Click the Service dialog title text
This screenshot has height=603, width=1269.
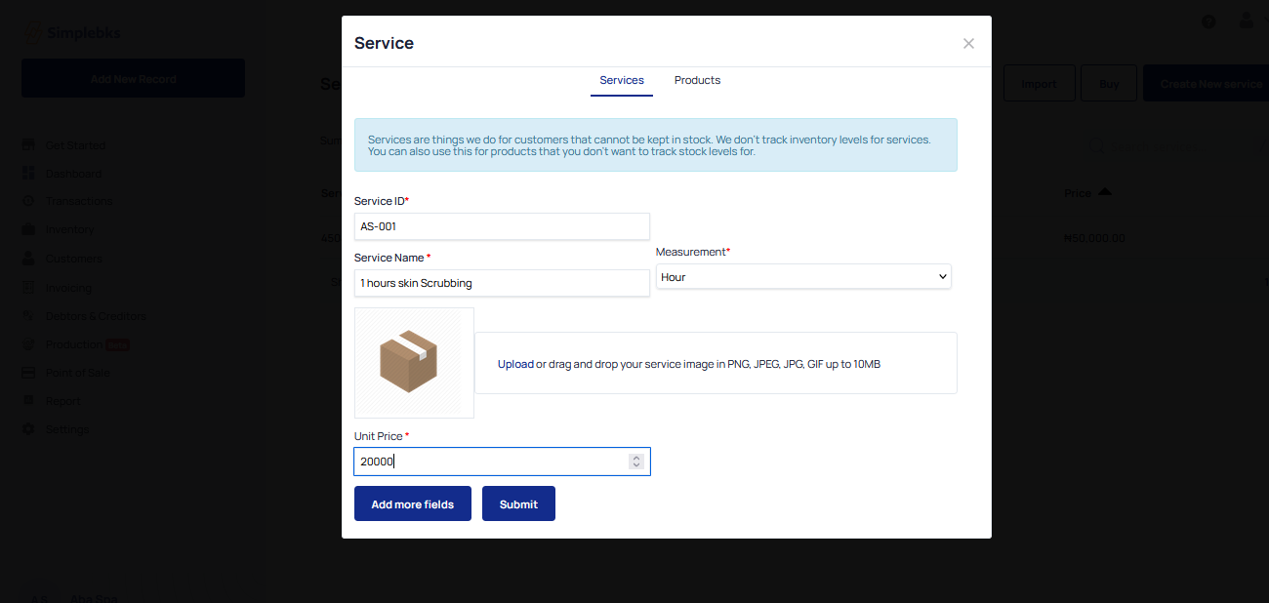[384, 43]
